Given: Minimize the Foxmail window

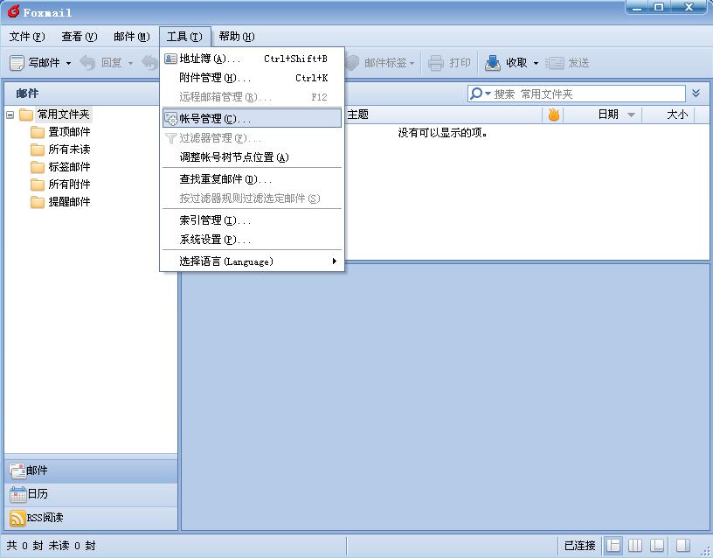Looking at the screenshot, I should [x=638, y=8].
